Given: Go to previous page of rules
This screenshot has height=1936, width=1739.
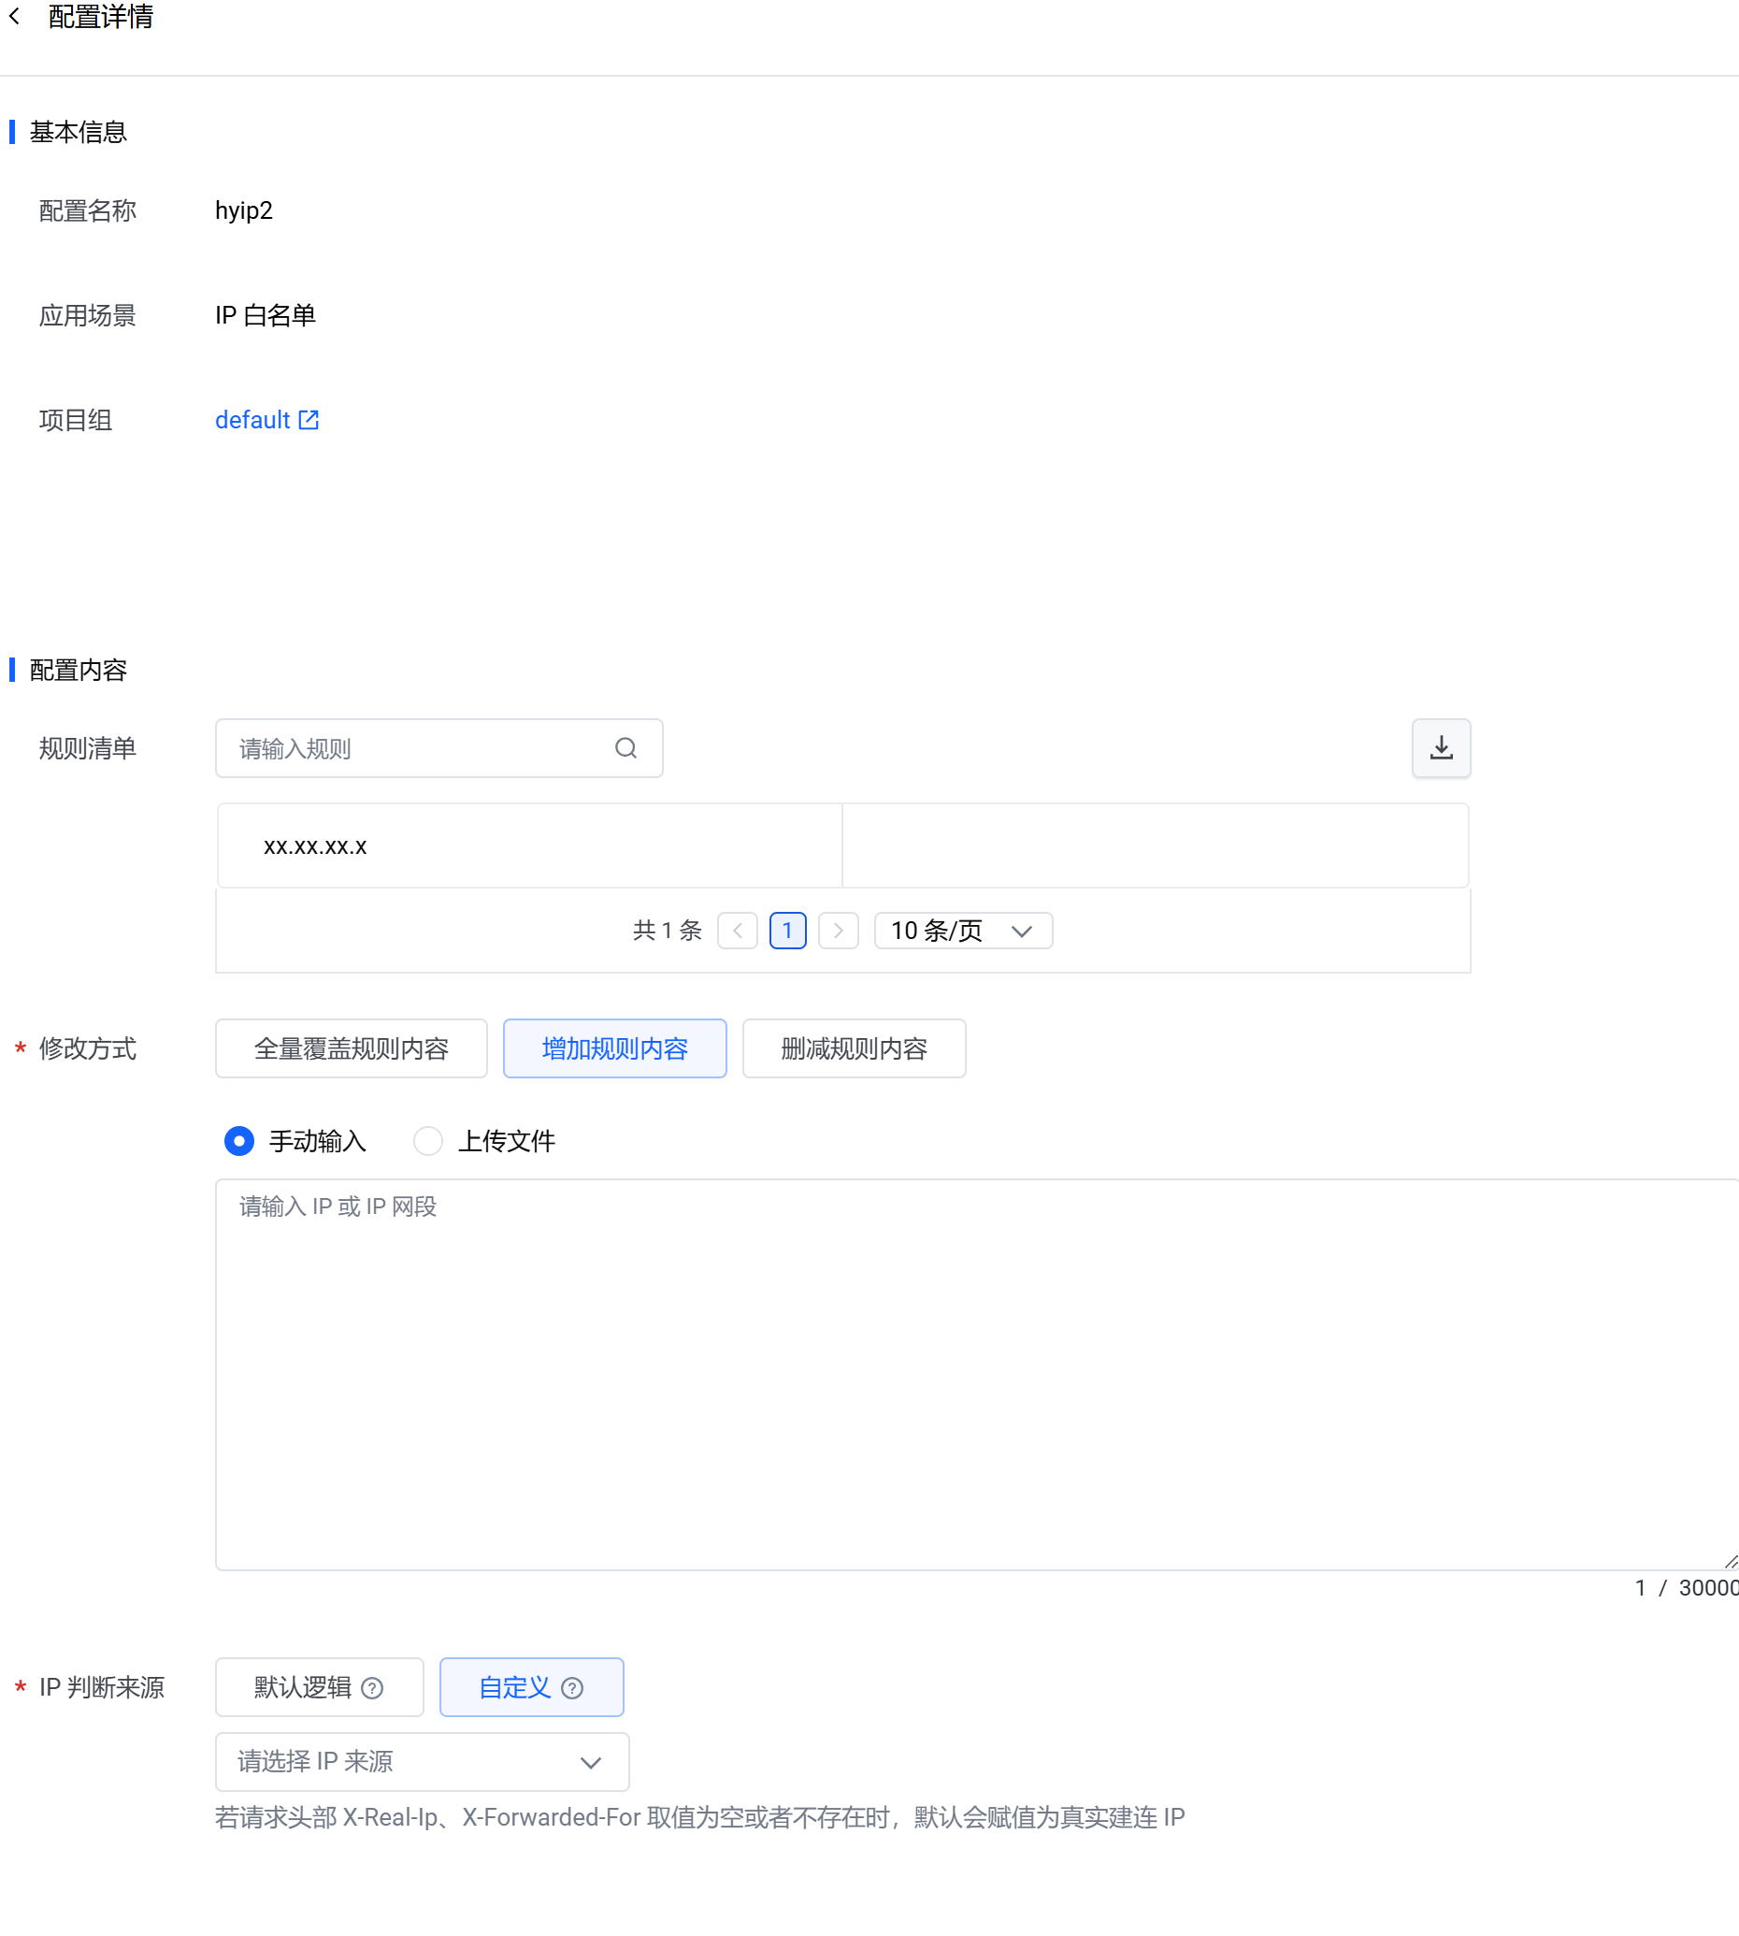Looking at the screenshot, I should point(737,930).
